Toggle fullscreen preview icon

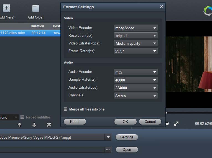pos(176,124)
